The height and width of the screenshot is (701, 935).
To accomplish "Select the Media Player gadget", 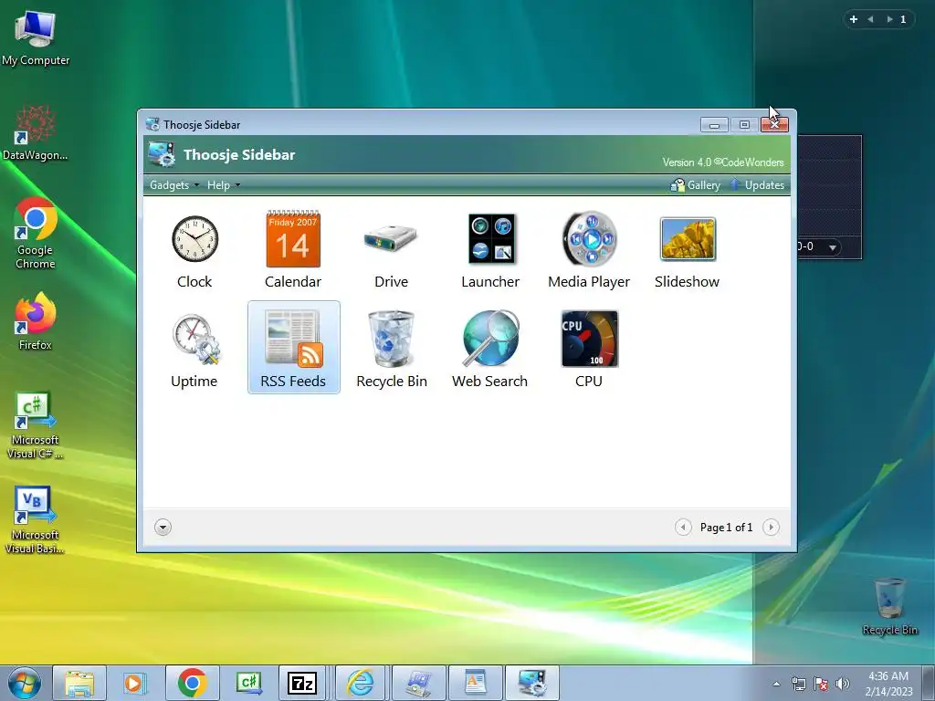I will (x=589, y=250).
